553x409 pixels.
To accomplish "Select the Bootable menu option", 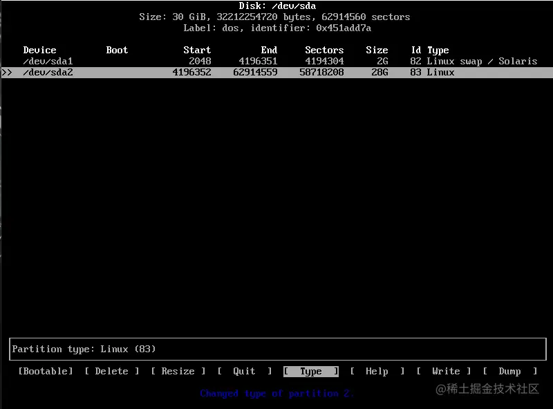I will (46, 371).
